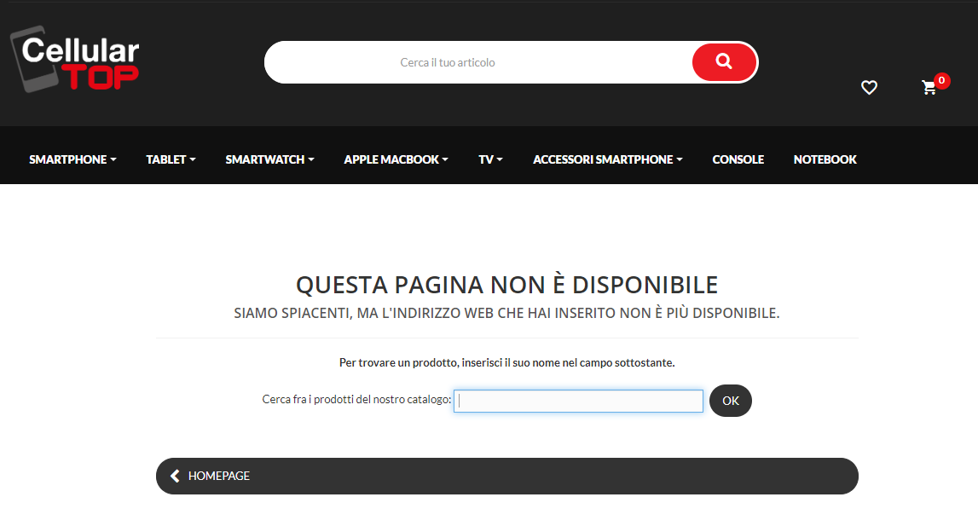978x526 pixels.
Task: Expand the TV menu dropdown
Action: 490,159
